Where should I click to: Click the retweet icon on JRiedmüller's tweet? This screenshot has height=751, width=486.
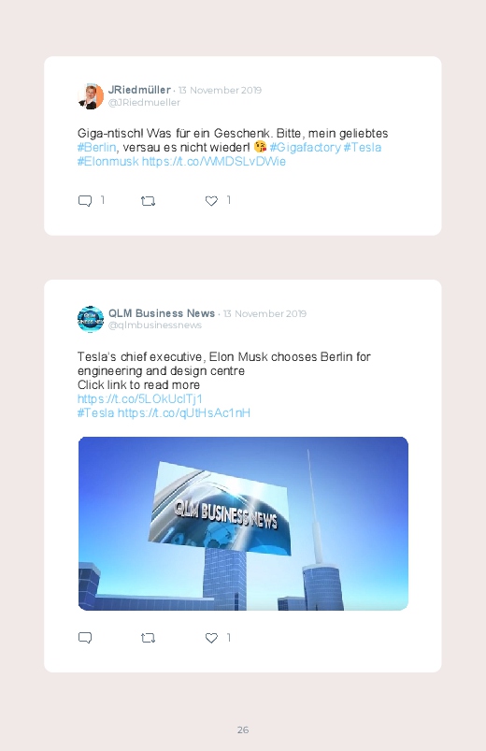coord(148,201)
